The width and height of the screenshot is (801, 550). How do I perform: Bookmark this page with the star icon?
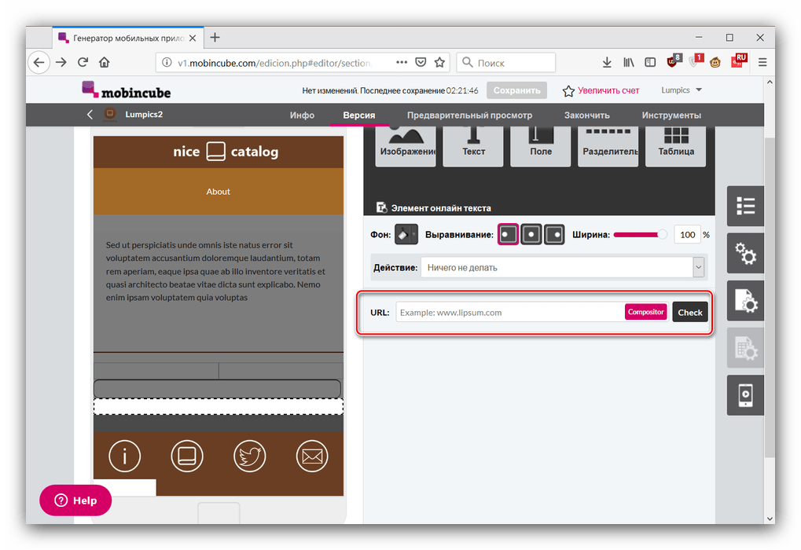click(x=439, y=62)
